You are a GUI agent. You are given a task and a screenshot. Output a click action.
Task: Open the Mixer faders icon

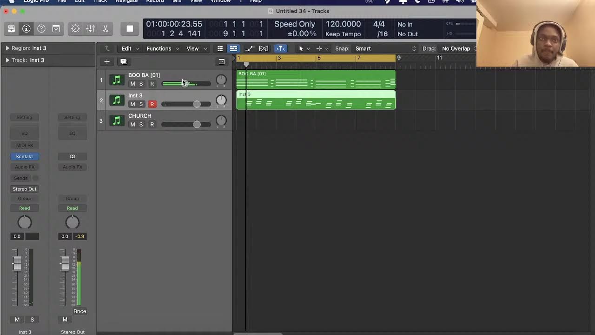point(90,29)
